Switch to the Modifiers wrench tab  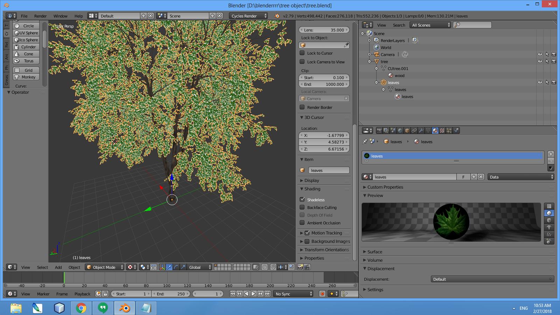point(421,131)
